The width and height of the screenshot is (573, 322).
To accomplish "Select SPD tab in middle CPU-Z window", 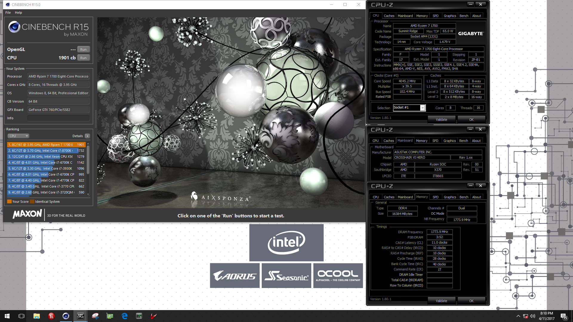I will coord(435,141).
